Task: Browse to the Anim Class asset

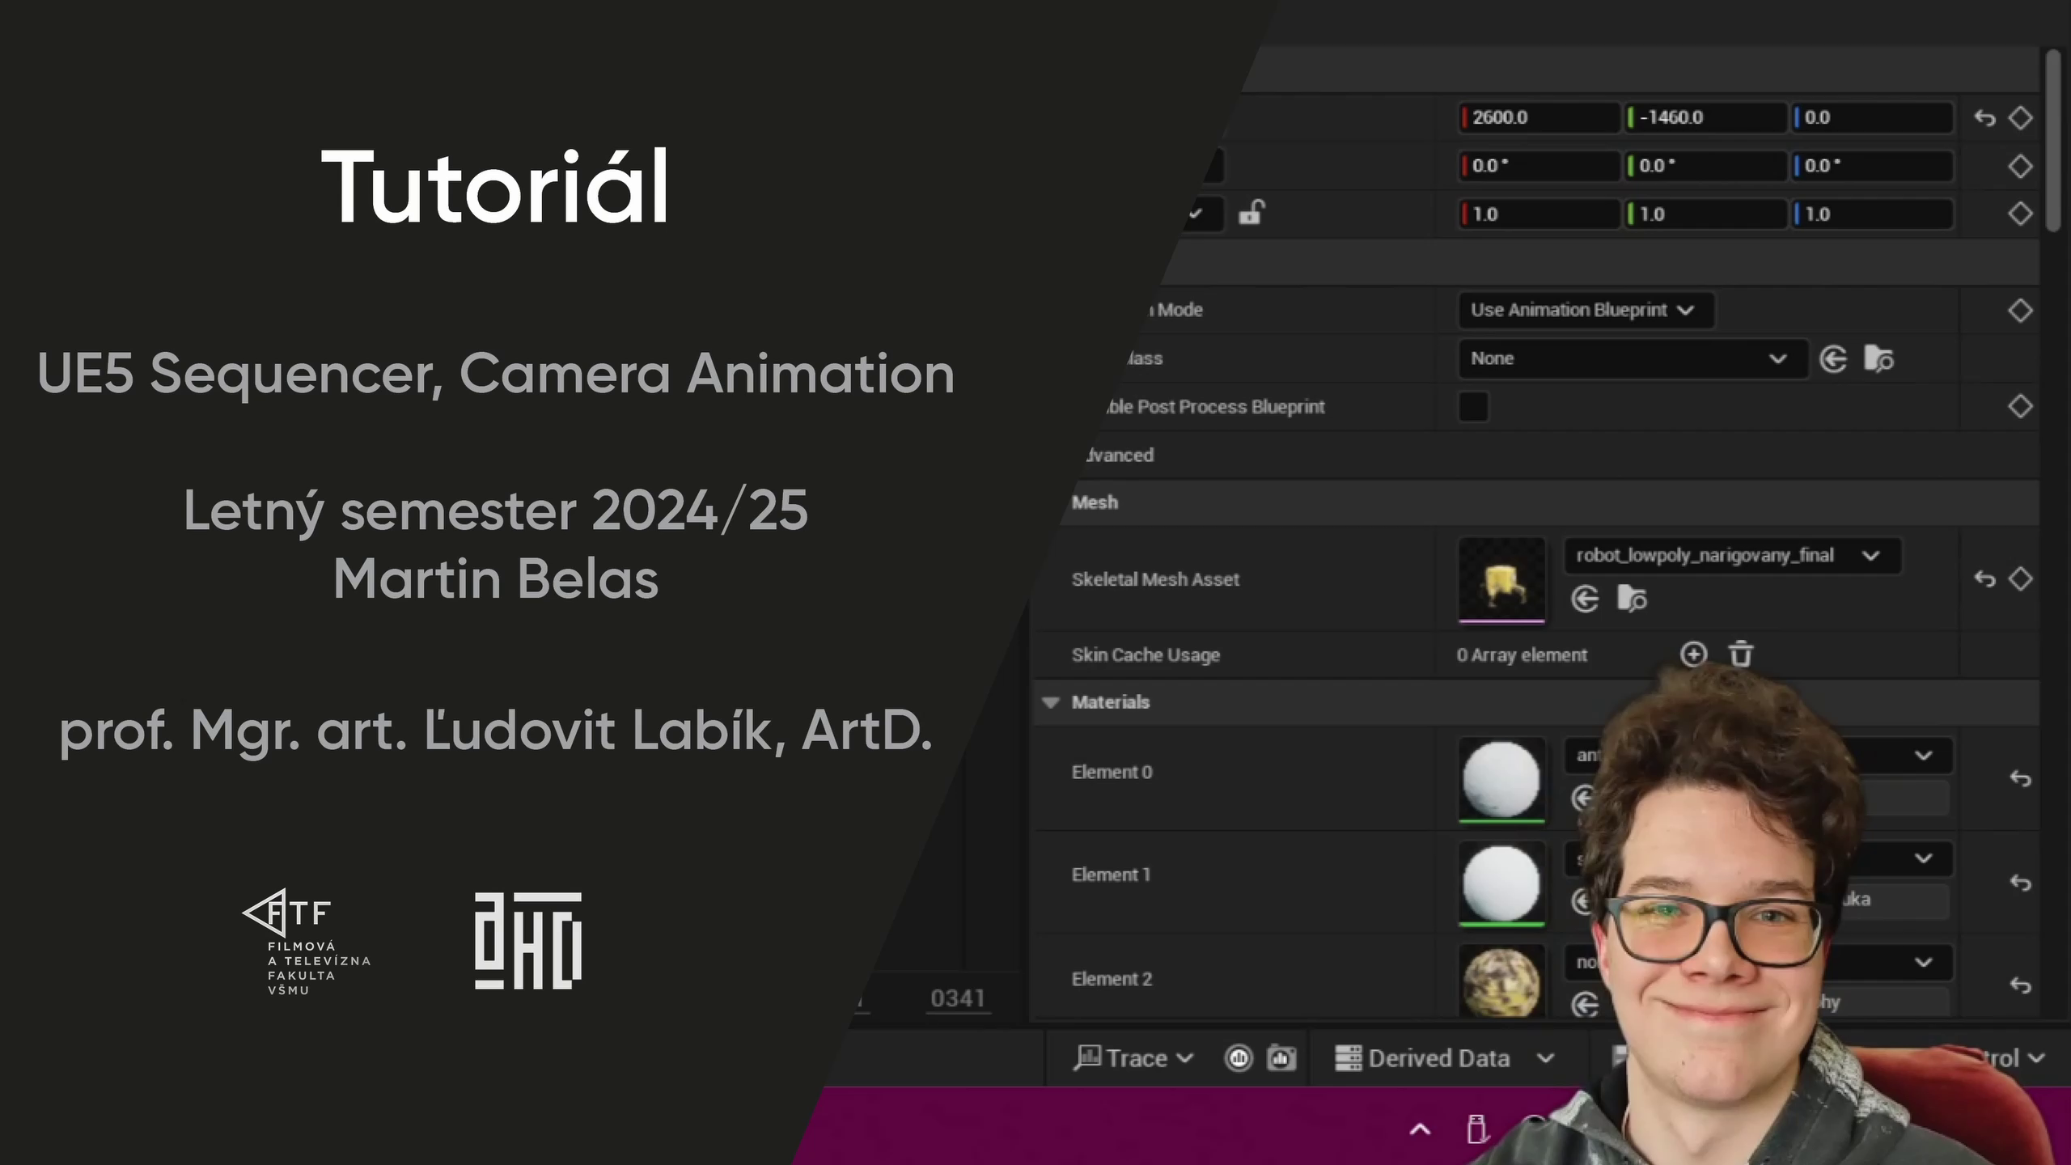Action: click(1878, 358)
